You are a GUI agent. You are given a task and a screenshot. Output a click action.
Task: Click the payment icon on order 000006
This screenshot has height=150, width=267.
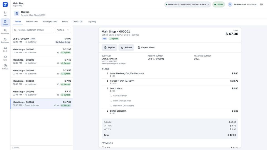tap(58, 53)
